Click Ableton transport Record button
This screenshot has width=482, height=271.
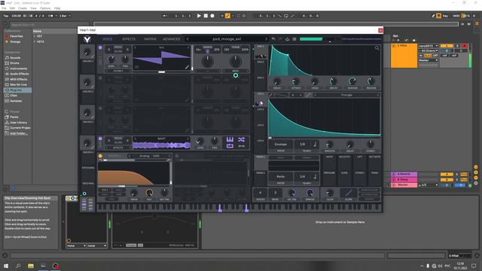(212, 16)
